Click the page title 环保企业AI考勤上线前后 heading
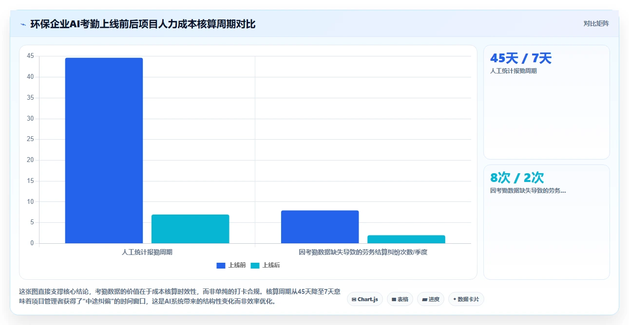Screen dimensions: 629x325 pos(143,24)
